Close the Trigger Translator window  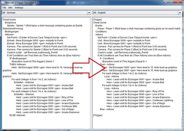point(178,2)
